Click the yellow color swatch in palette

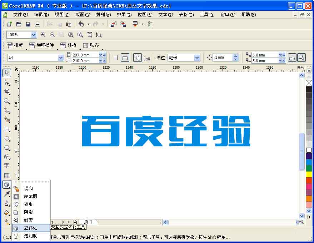[x=309, y=174]
